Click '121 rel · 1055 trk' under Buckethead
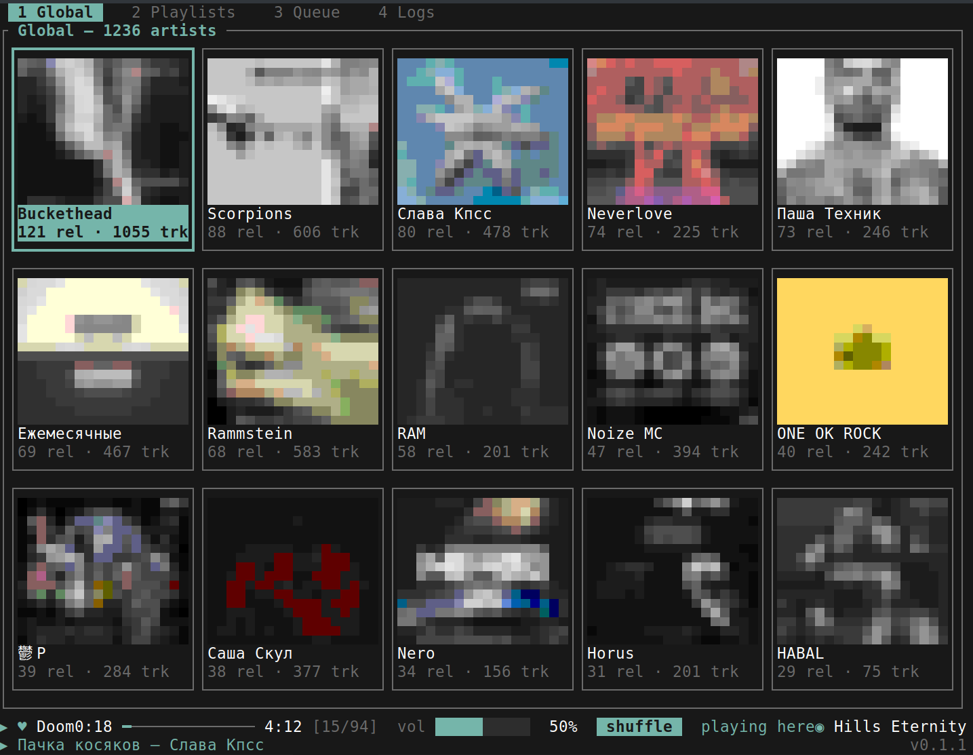 (x=103, y=232)
